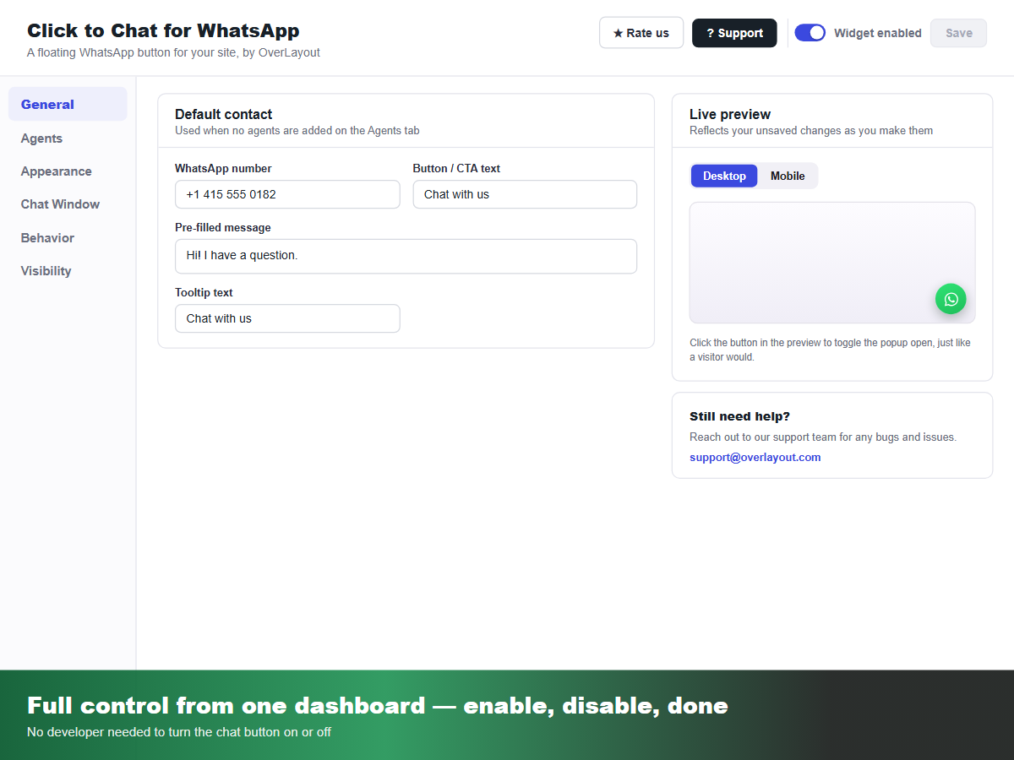Viewport: 1014px width, 760px height.
Task: Focus the WhatsApp number field
Action: [287, 194]
